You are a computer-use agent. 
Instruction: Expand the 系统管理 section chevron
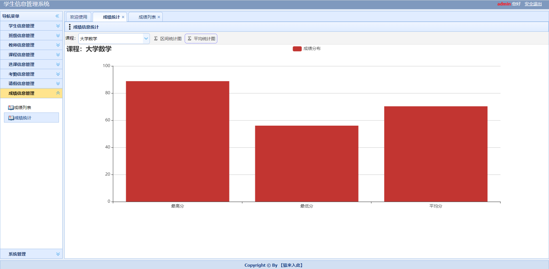click(x=58, y=254)
